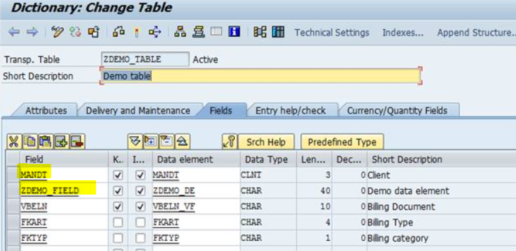516x251 pixels.
Task: Open the Currency/Quantity Fields tab
Action: tap(397, 110)
